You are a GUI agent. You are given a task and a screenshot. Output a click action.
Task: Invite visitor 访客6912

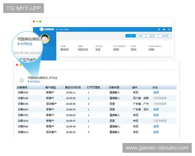click(156, 132)
